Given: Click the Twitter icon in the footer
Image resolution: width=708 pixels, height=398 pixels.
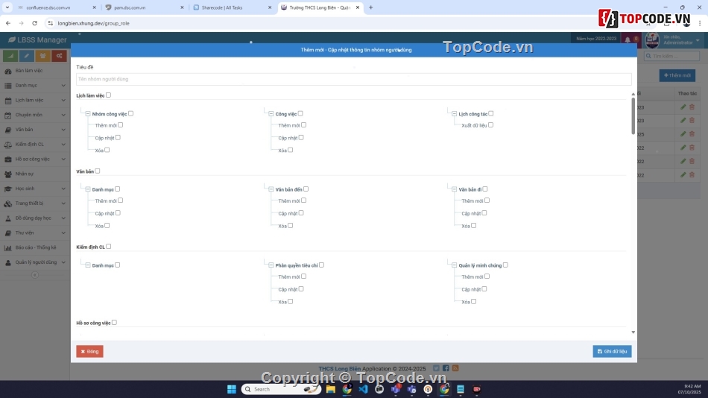Looking at the screenshot, I should pos(437,368).
